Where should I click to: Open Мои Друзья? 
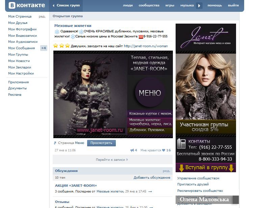(18, 23)
